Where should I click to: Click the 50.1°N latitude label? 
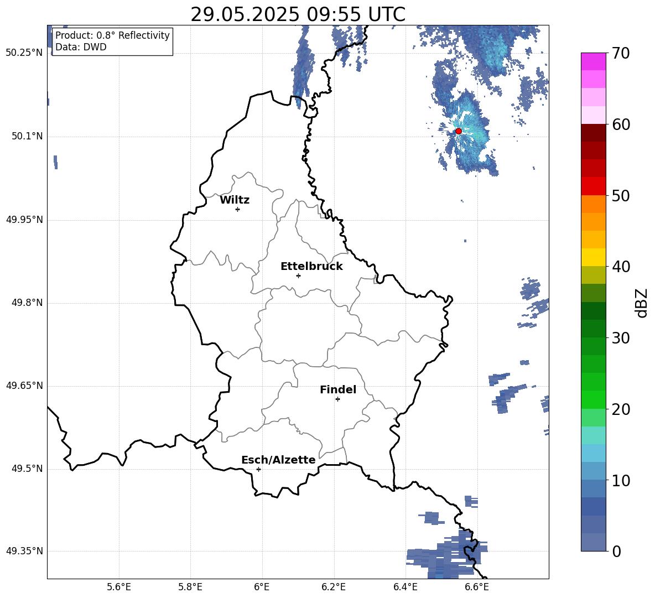point(27,137)
